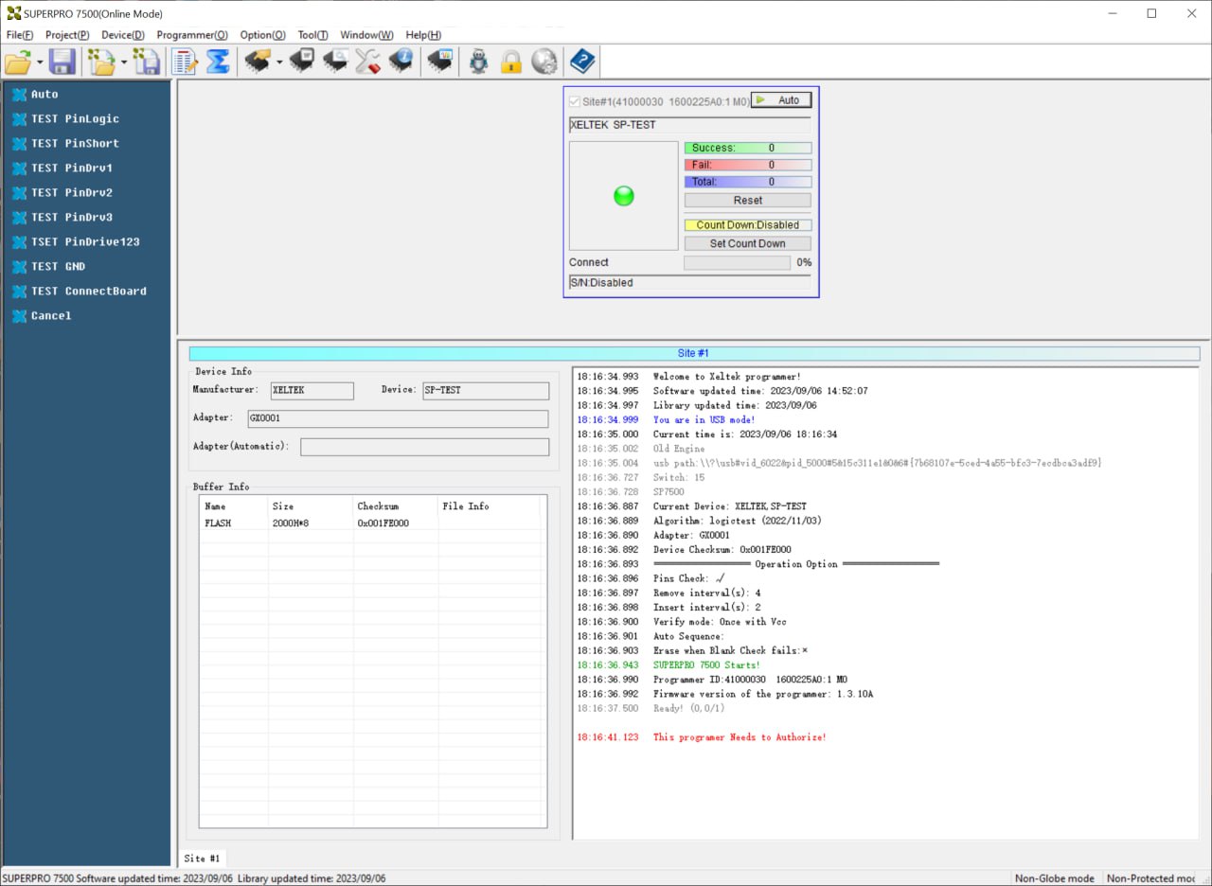The width and height of the screenshot is (1212, 886).
Task: Open the Option menu
Action: [x=262, y=35]
